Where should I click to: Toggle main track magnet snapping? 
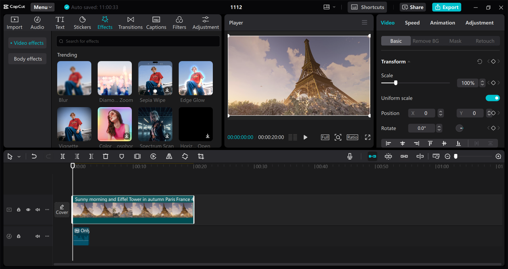[372, 156]
